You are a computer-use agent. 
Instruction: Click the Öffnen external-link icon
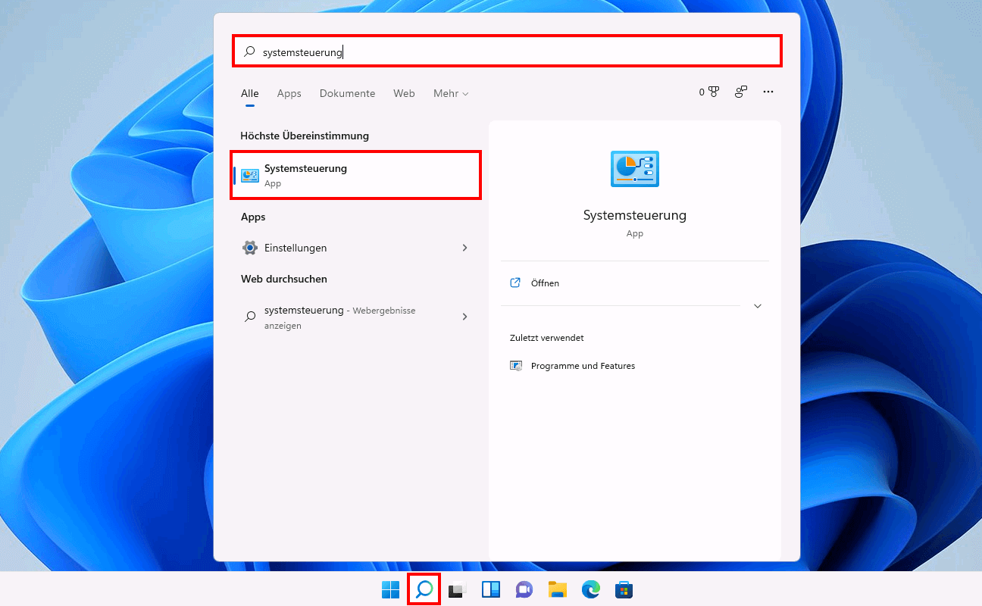tap(515, 283)
